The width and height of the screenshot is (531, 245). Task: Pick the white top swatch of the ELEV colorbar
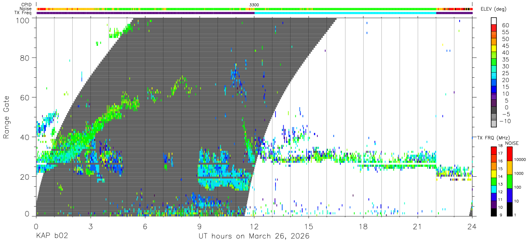tap(494, 21)
